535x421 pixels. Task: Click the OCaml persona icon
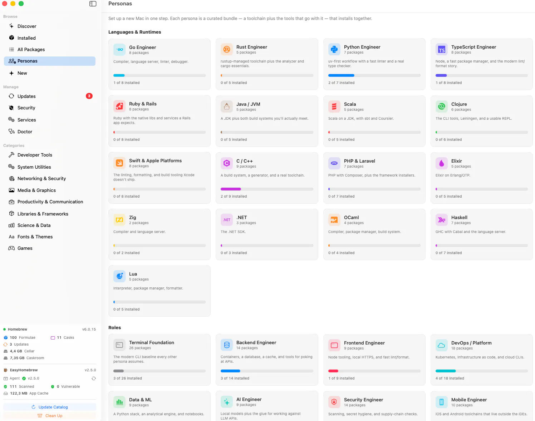(x=334, y=220)
